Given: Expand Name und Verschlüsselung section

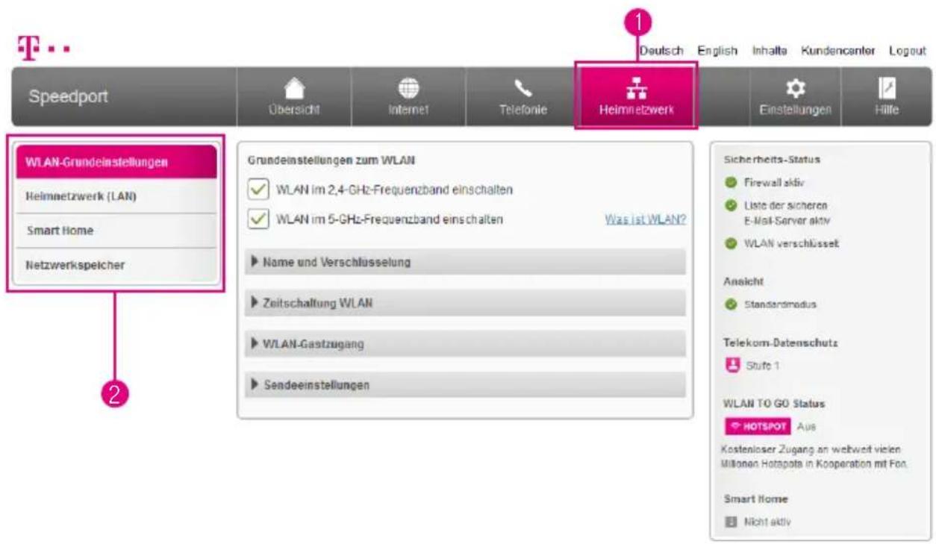Looking at the screenshot, I should tap(465, 263).
